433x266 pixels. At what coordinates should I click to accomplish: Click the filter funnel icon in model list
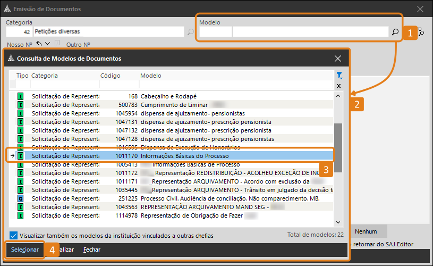pyautogui.click(x=339, y=75)
